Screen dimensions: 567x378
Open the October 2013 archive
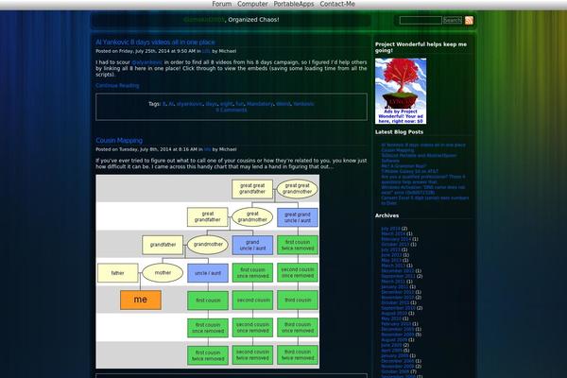pyautogui.click(x=395, y=245)
